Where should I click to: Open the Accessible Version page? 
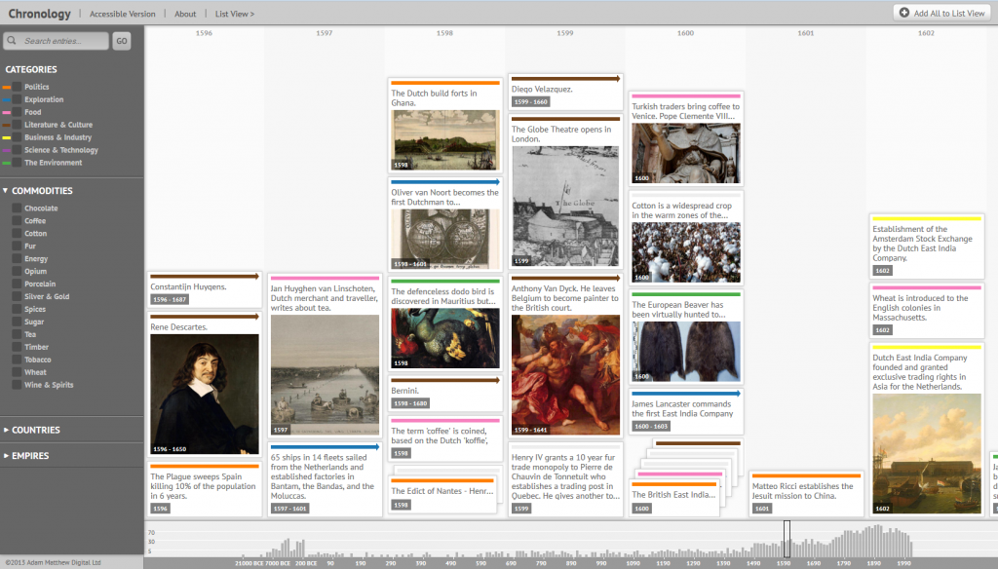[122, 14]
